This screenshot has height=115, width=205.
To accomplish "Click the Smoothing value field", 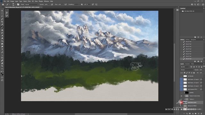I will pos(77,4).
